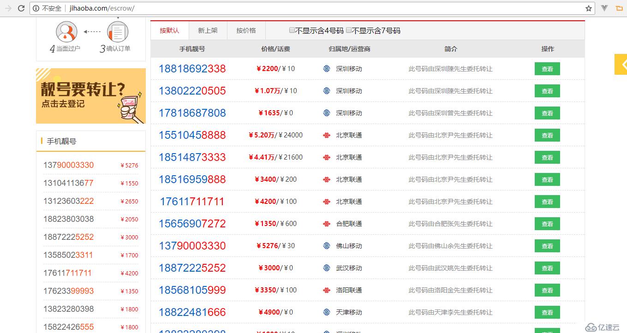
Task: Open number 13802220505 link
Action: [192, 91]
